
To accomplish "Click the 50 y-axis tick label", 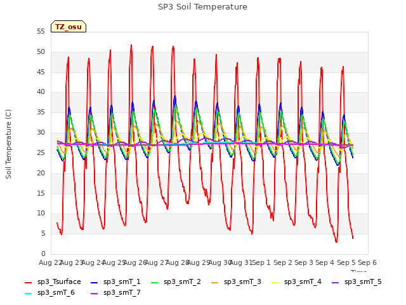I will (41, 52).
